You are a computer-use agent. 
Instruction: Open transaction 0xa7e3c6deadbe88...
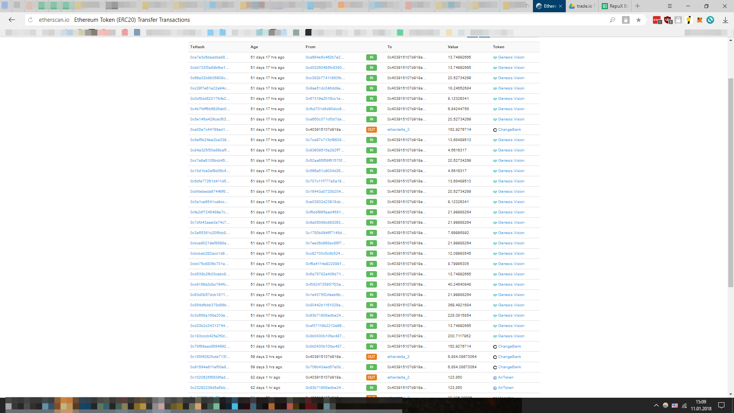[209, 57]
